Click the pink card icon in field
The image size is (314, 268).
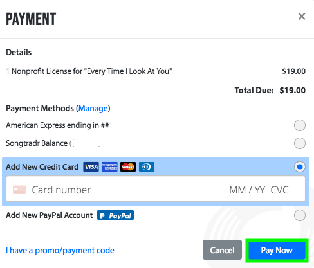(19, 190)
